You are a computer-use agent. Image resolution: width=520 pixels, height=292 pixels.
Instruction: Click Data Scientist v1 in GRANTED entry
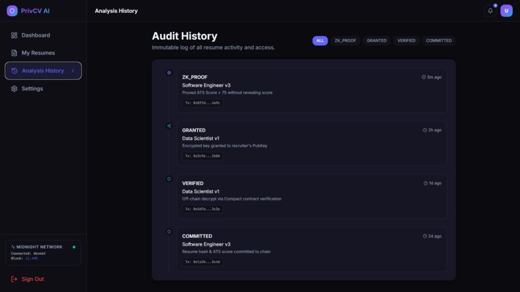point(201,138)
